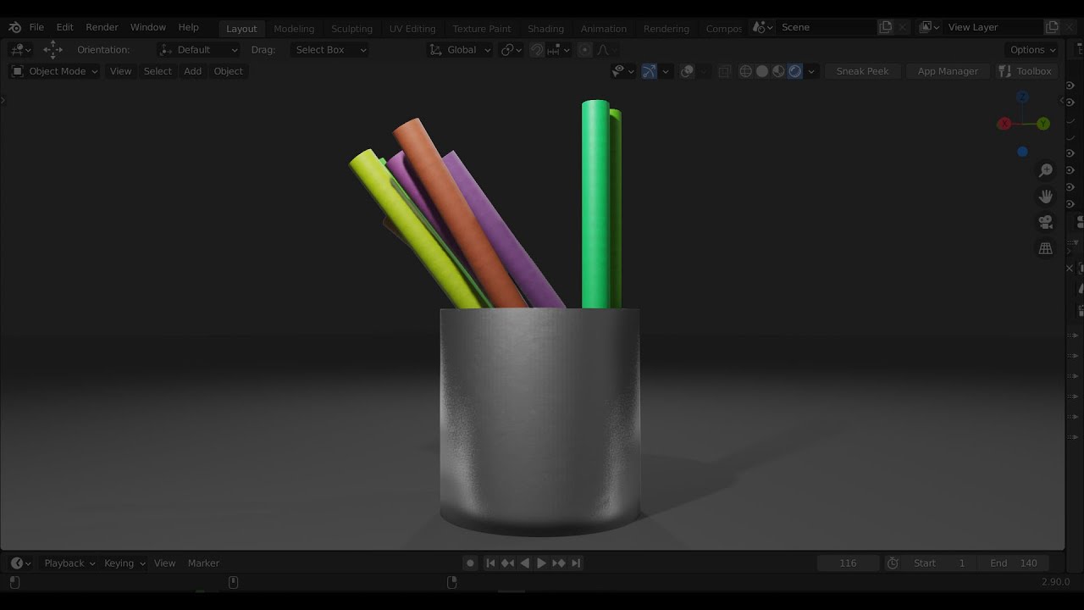Open the Orientation Default dropdown
The height and width of the screenshot is (610, 1084).
[199, 50]
